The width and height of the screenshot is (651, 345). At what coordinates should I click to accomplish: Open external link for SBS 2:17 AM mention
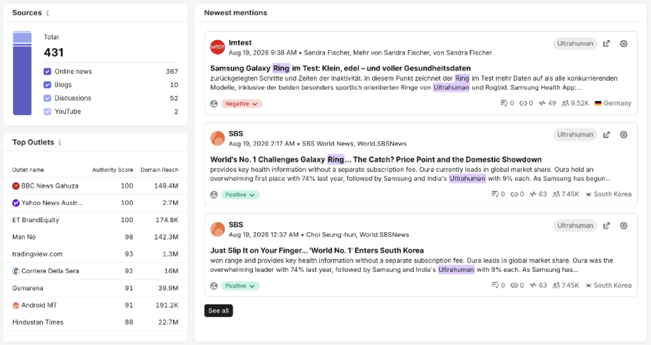606,135
